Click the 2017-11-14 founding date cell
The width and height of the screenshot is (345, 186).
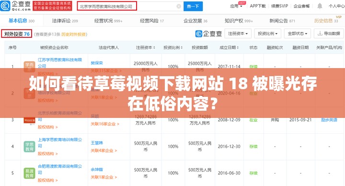pos(229,67)
